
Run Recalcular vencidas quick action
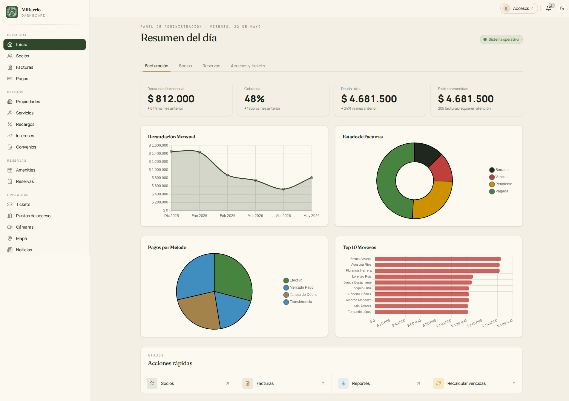475,383
